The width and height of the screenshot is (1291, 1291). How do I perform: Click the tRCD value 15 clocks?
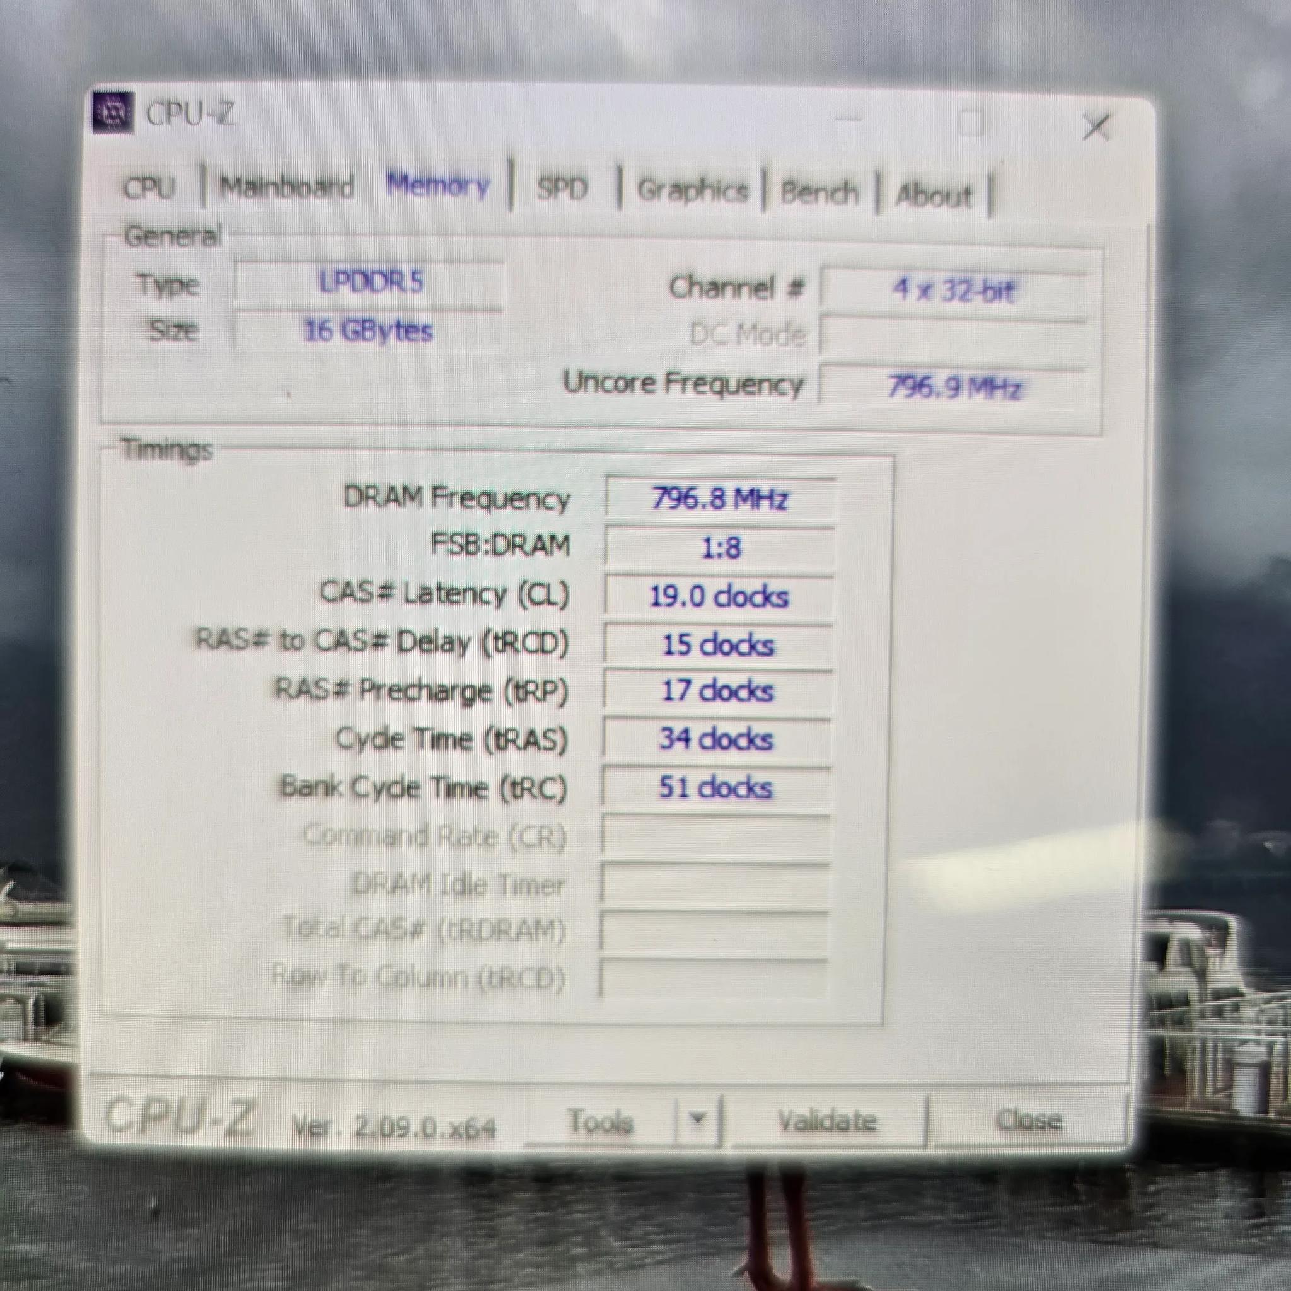[x=719, y=645]
